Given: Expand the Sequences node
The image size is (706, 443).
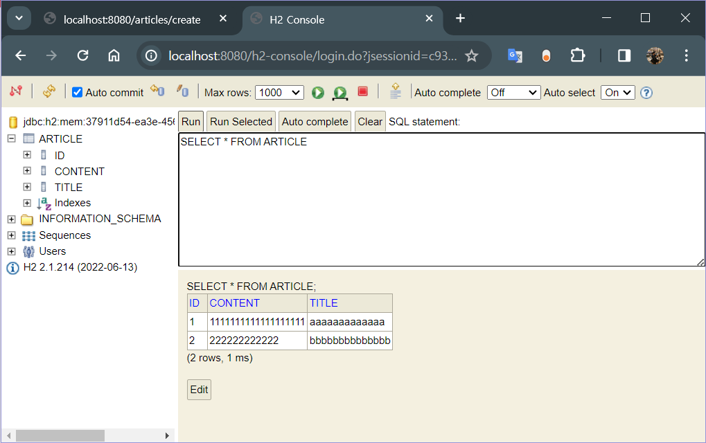Looking at the screenshot, I should (12, 235).
